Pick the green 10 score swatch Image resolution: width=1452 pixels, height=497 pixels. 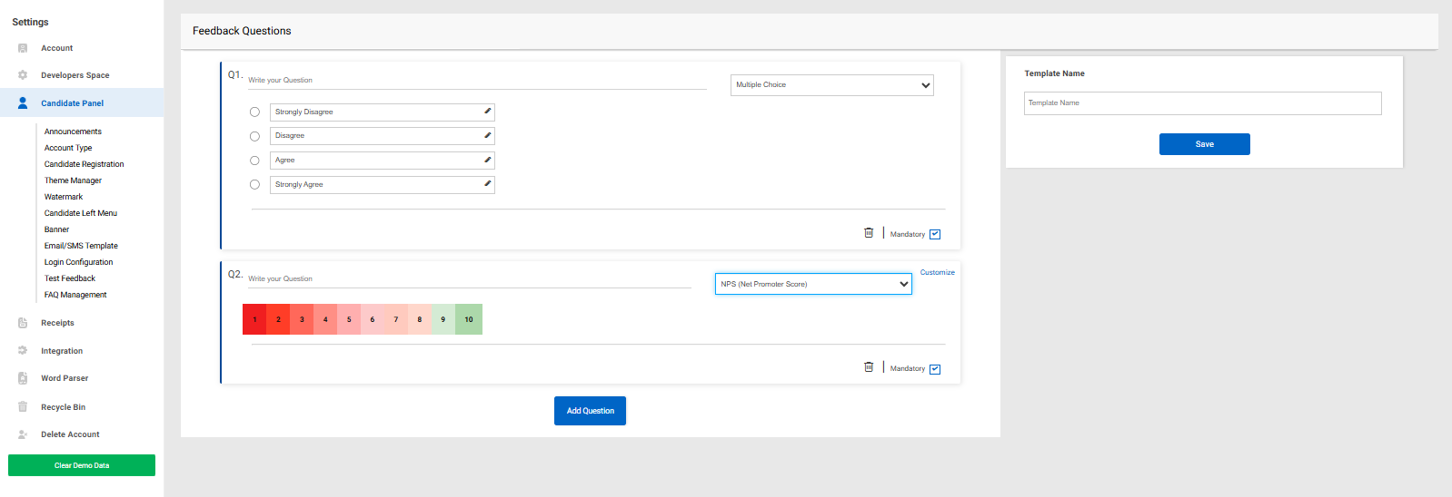(x=469, y=319)
